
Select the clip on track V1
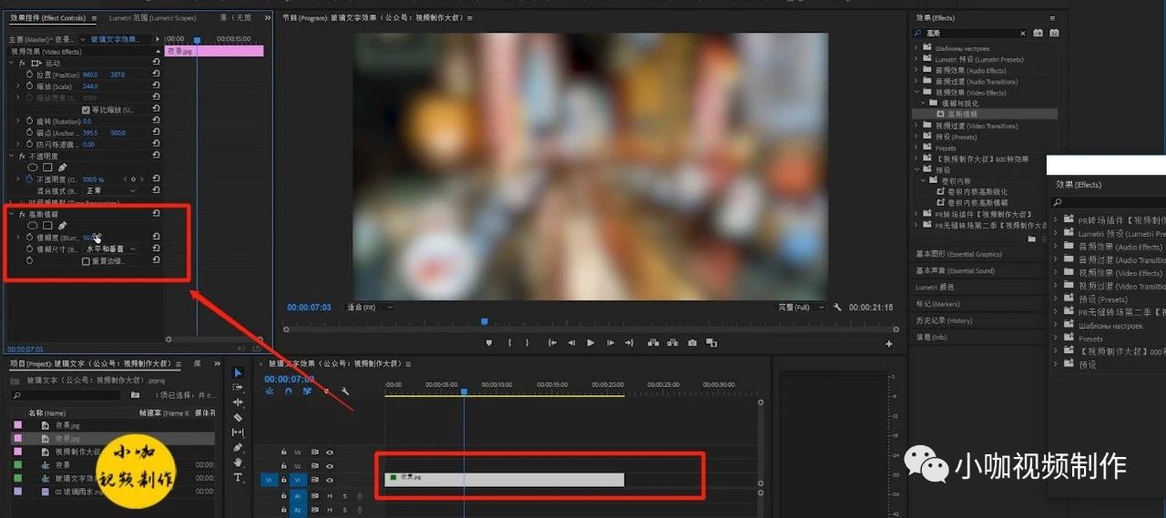pos(504,479)
